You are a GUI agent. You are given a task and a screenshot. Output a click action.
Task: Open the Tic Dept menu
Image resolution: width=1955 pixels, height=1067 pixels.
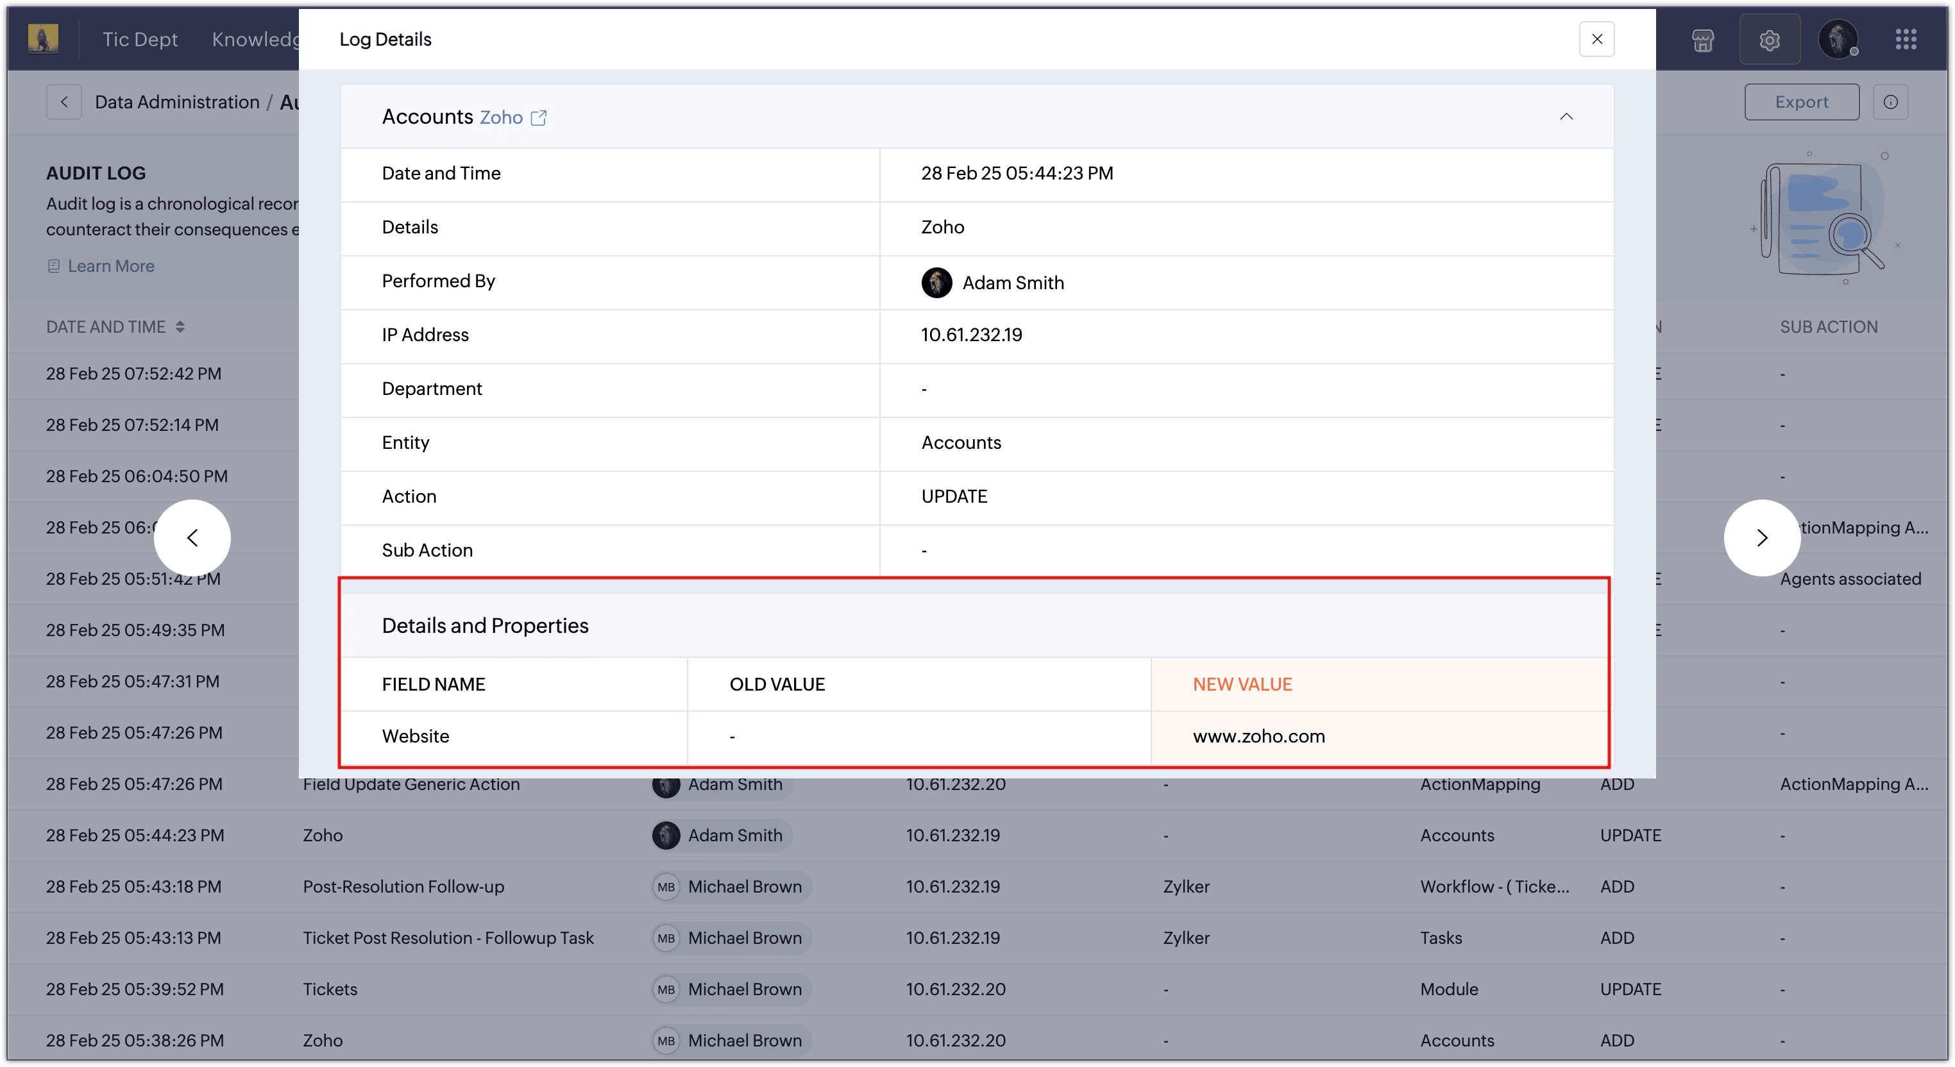pyautogui.click(x=140, y=40)
